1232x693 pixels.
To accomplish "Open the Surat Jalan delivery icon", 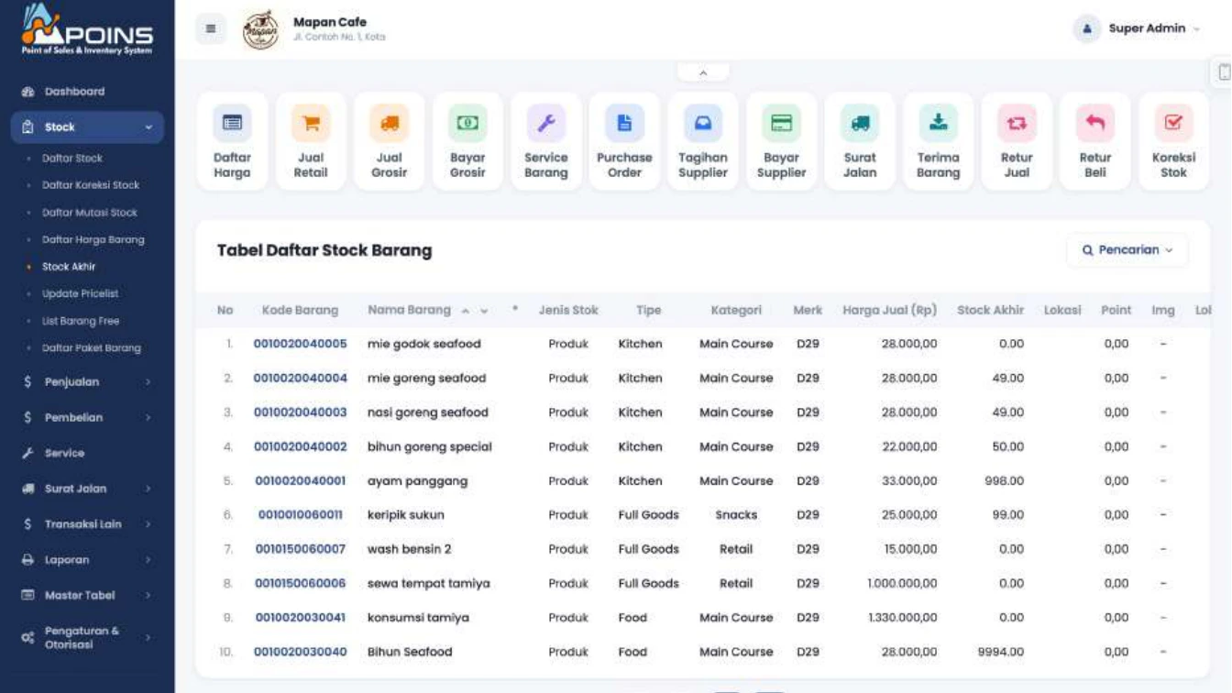I will tap(860, 123).
